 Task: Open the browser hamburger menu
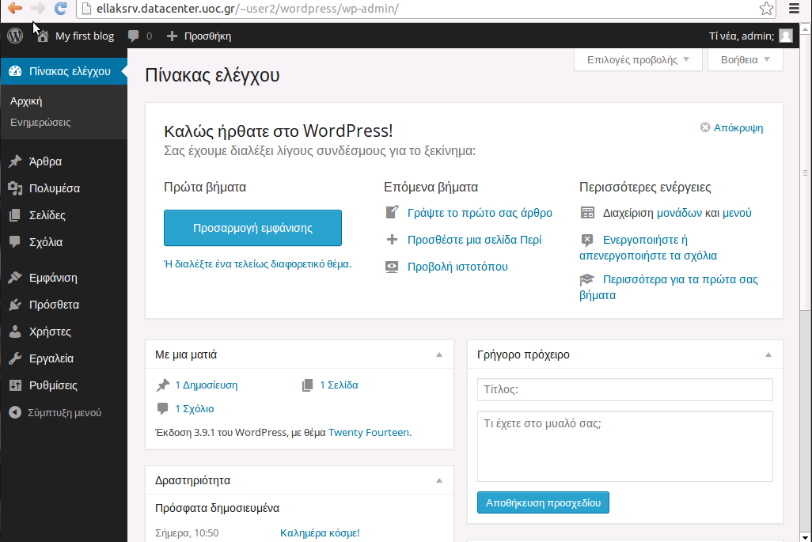pyautogui.click(x=794, y=8)
